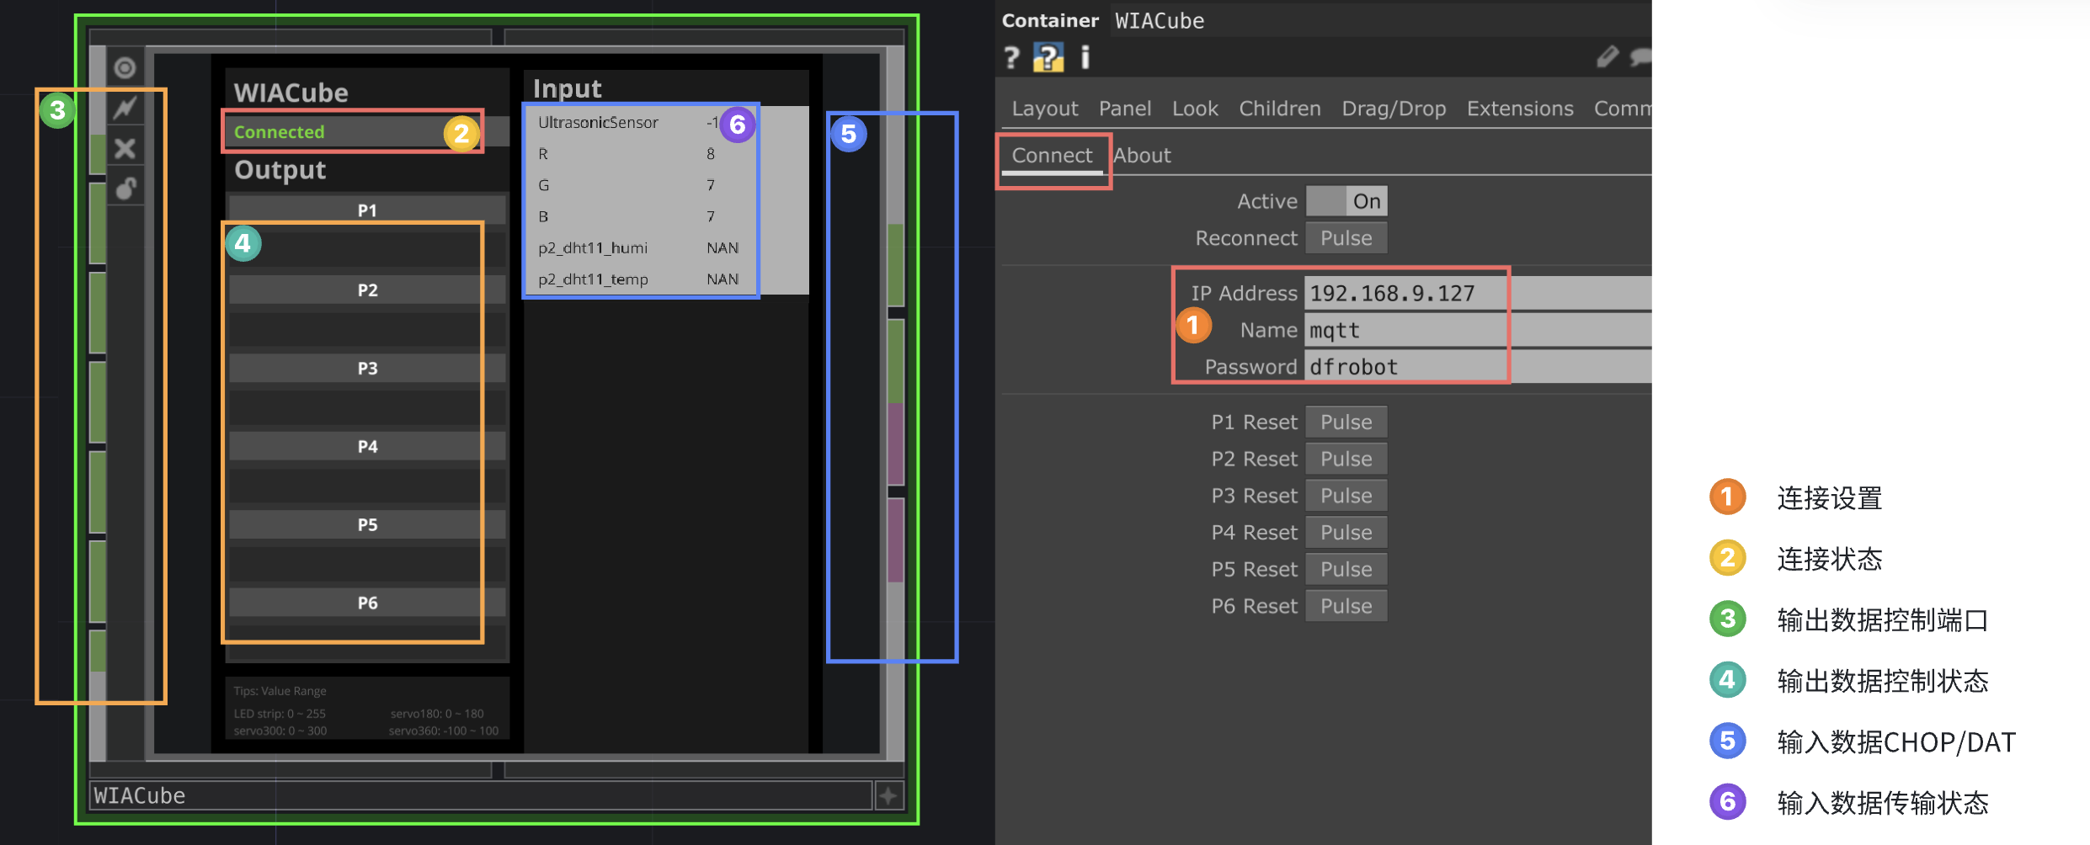Click the plus icon beside WIACube name

pyautogui.click(x=888, y=795)
